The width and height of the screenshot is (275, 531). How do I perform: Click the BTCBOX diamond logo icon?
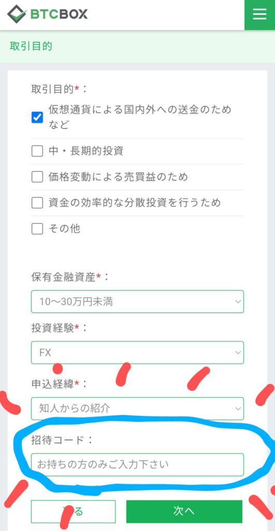(17, 14)
